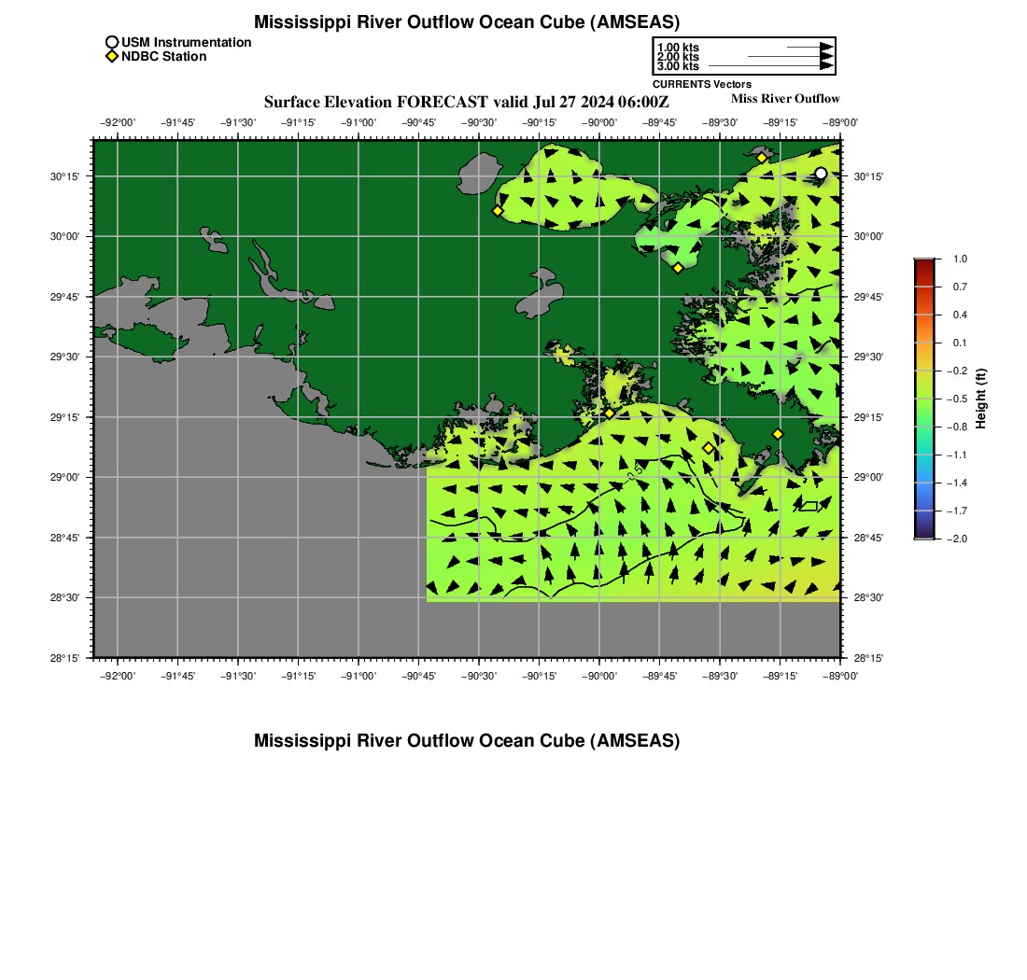Viewport: 1027px width, 980px height.
Task: Click the easternmost NDBC diamond near 29°15'
Action: 778,434
